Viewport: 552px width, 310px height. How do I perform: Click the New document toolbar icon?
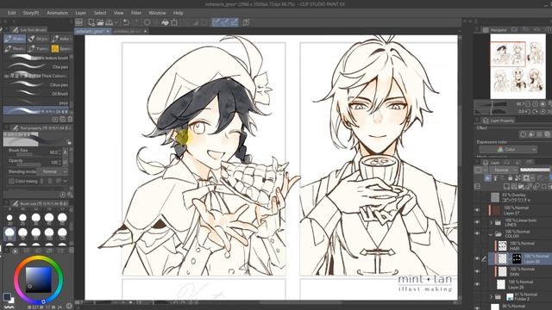(x=91, y=22)
